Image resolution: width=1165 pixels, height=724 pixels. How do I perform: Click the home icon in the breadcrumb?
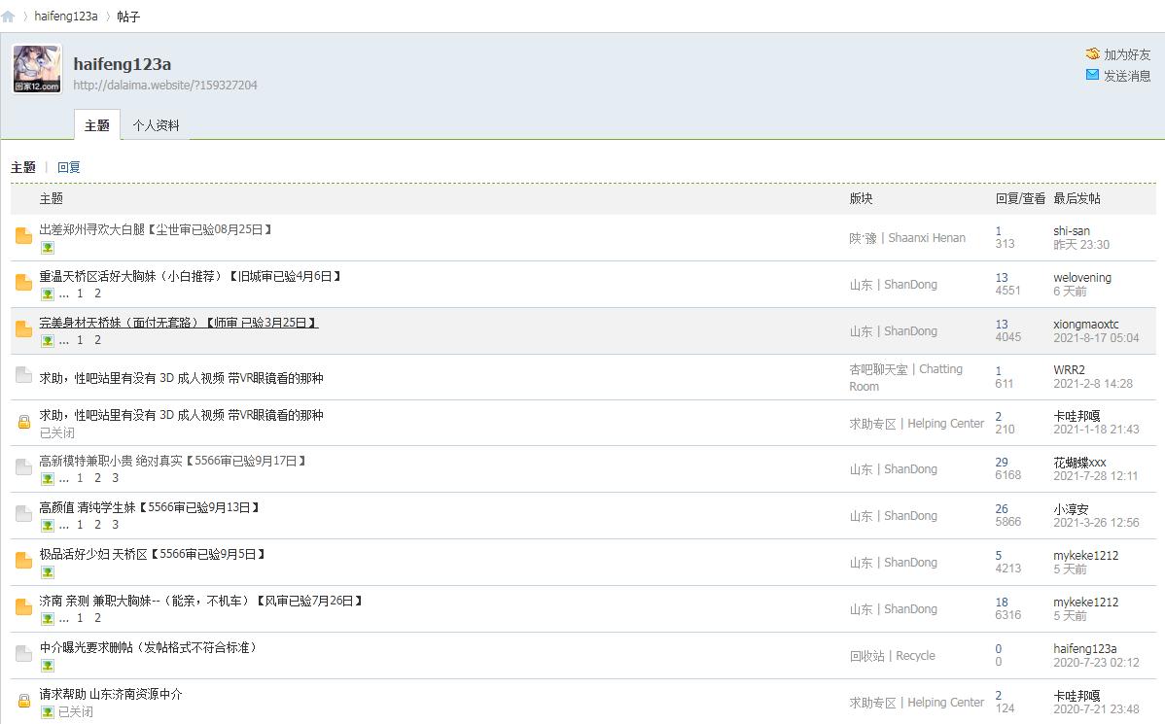pos(9,17)
